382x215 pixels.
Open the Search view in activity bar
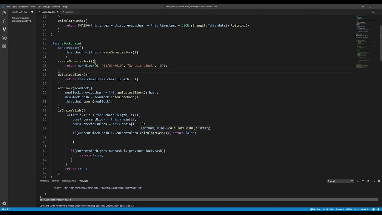4,21
